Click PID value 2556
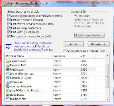Image resolution: width=114 pixels, height=106 pixels. 84,69
